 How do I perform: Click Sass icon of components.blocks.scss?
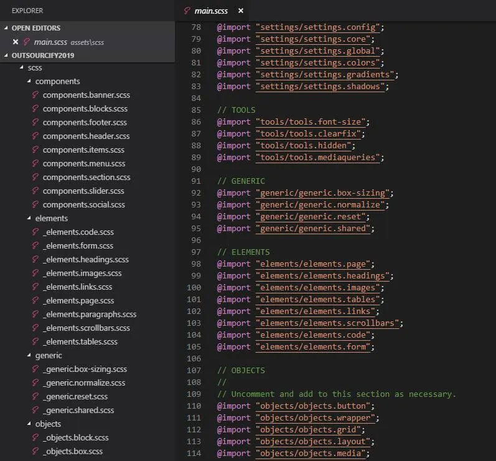35,108
